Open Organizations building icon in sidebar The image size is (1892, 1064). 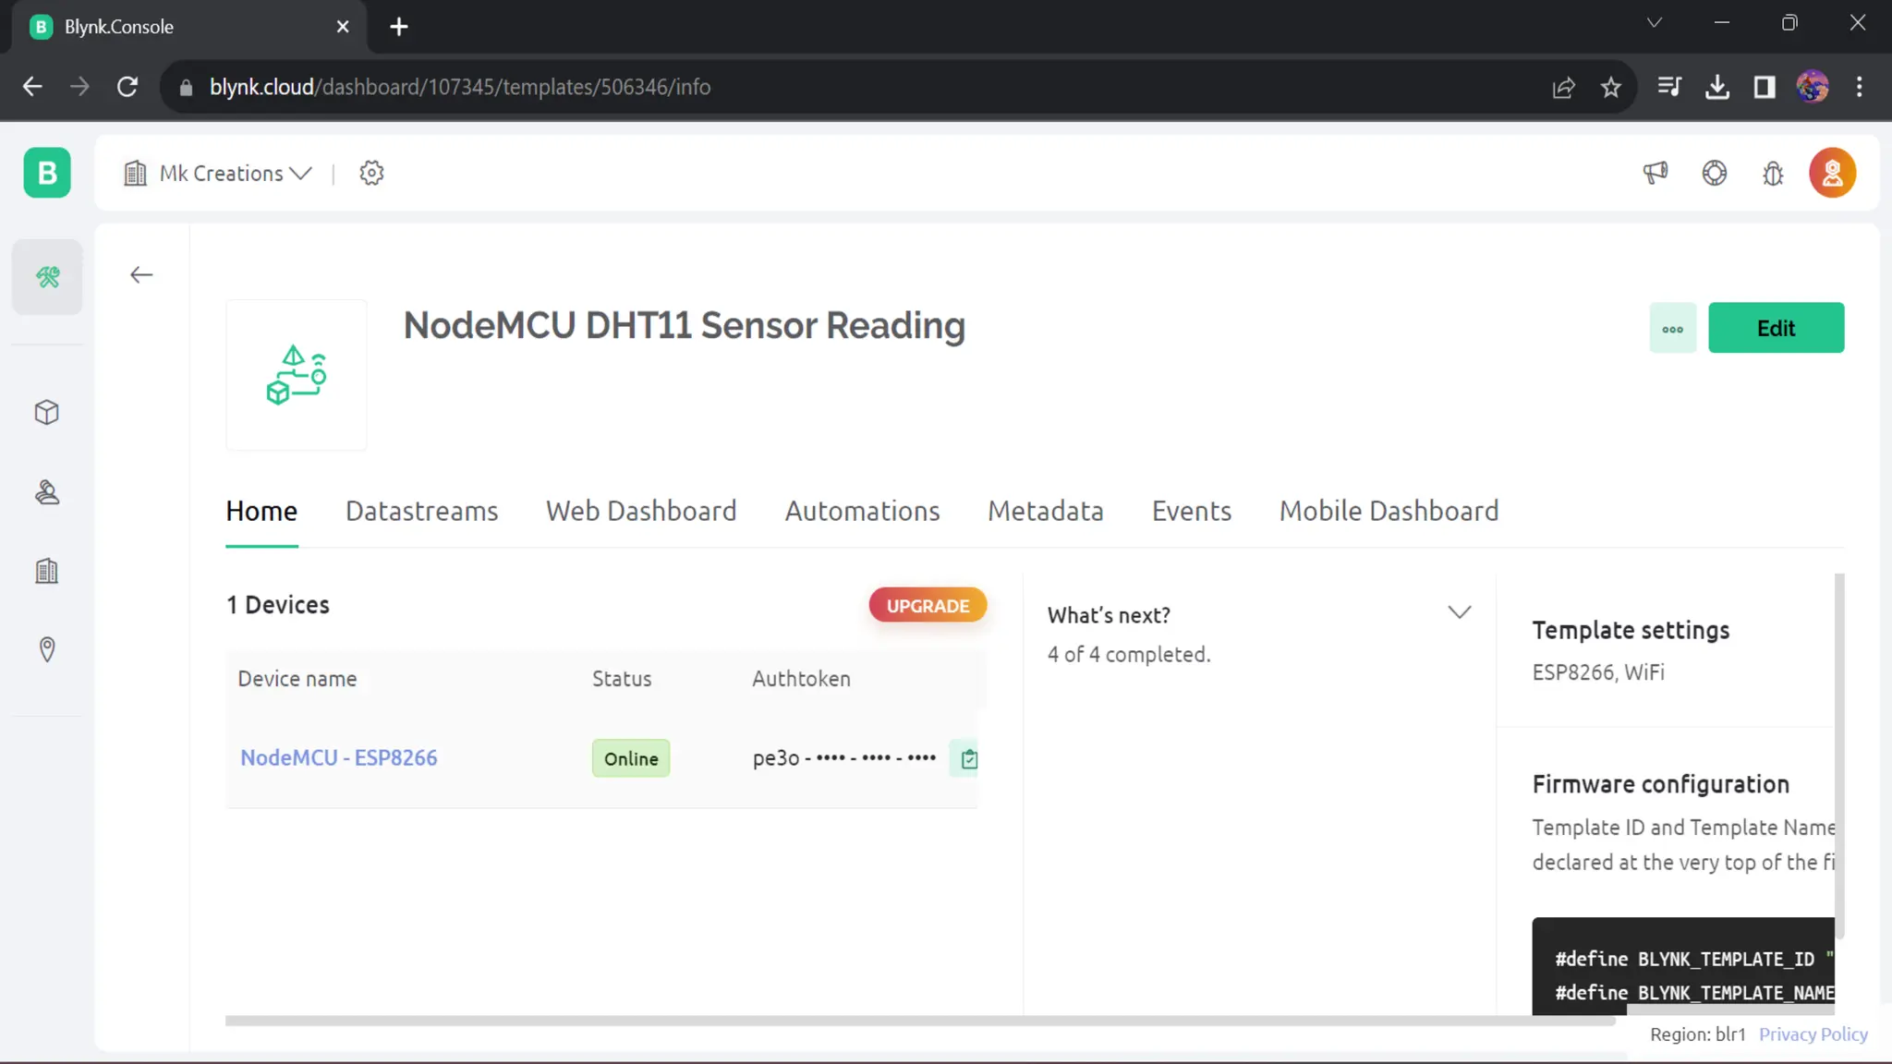[x=47, y=571]
